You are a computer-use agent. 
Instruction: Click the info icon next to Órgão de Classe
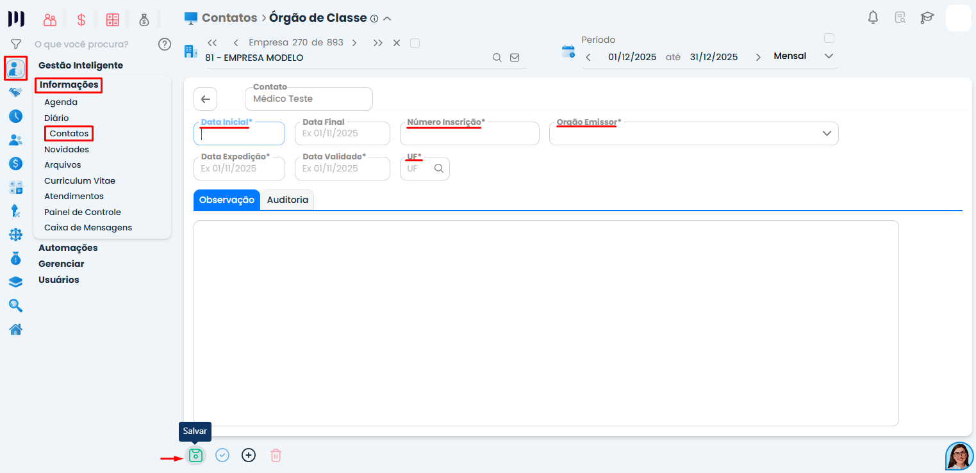tap(374, 19)
